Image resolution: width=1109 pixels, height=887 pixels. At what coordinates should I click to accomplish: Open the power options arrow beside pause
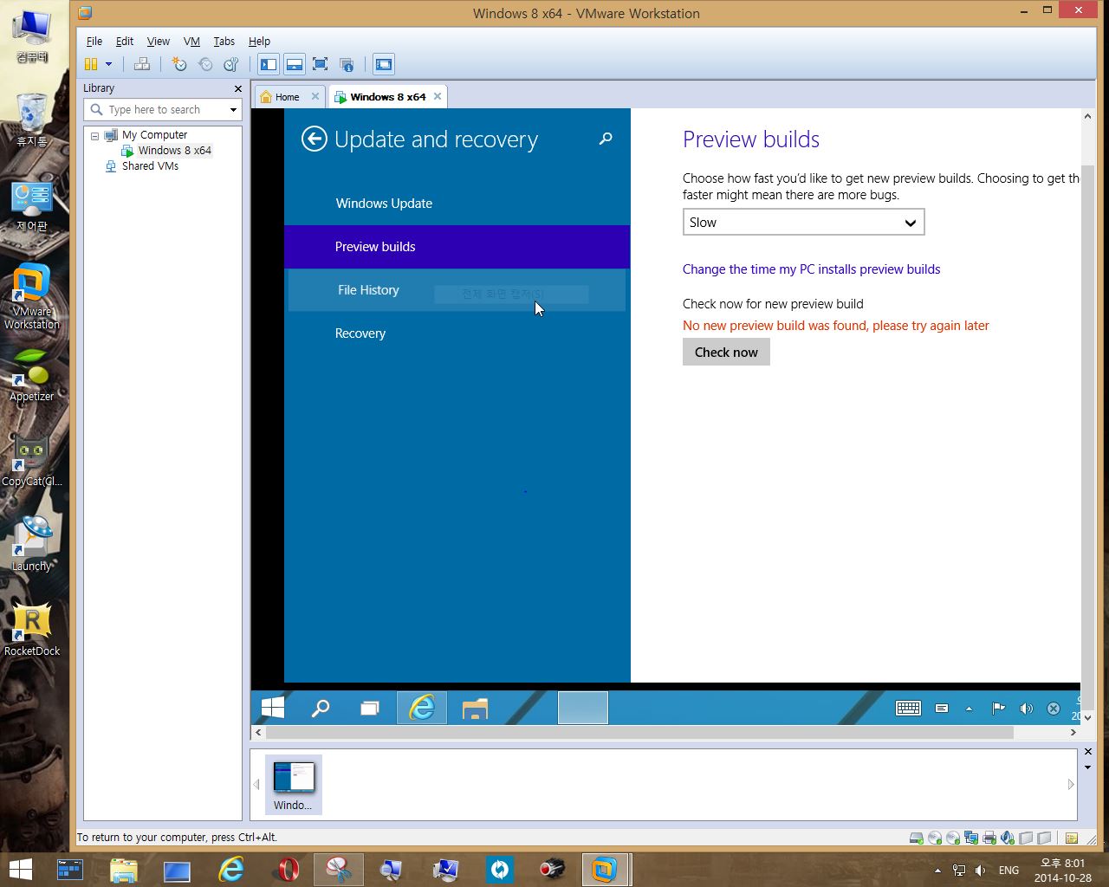click(x=108, y=64)
